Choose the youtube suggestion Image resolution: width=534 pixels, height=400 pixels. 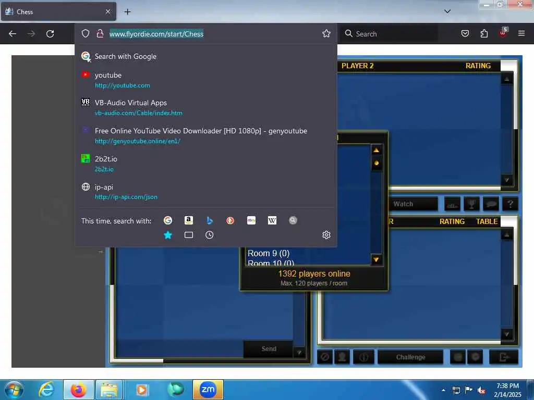click(x=205, y=80)
